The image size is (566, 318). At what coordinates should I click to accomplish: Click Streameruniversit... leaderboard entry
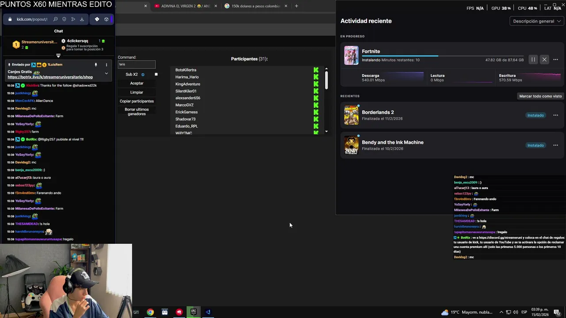(x=35, y=45)
